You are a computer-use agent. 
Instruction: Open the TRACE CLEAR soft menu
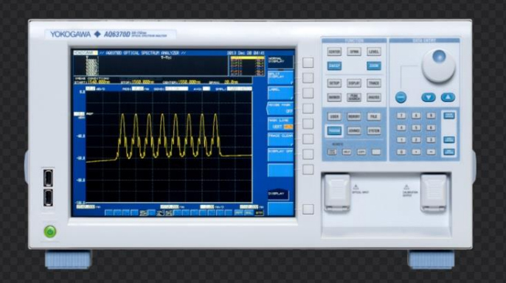pyautogui.click(x=280, y=139)
